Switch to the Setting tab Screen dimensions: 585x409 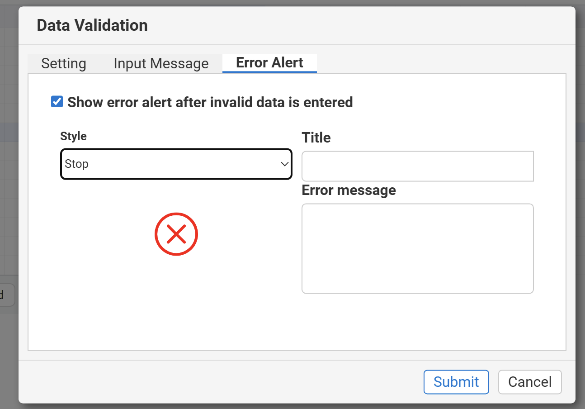(64, 63)
